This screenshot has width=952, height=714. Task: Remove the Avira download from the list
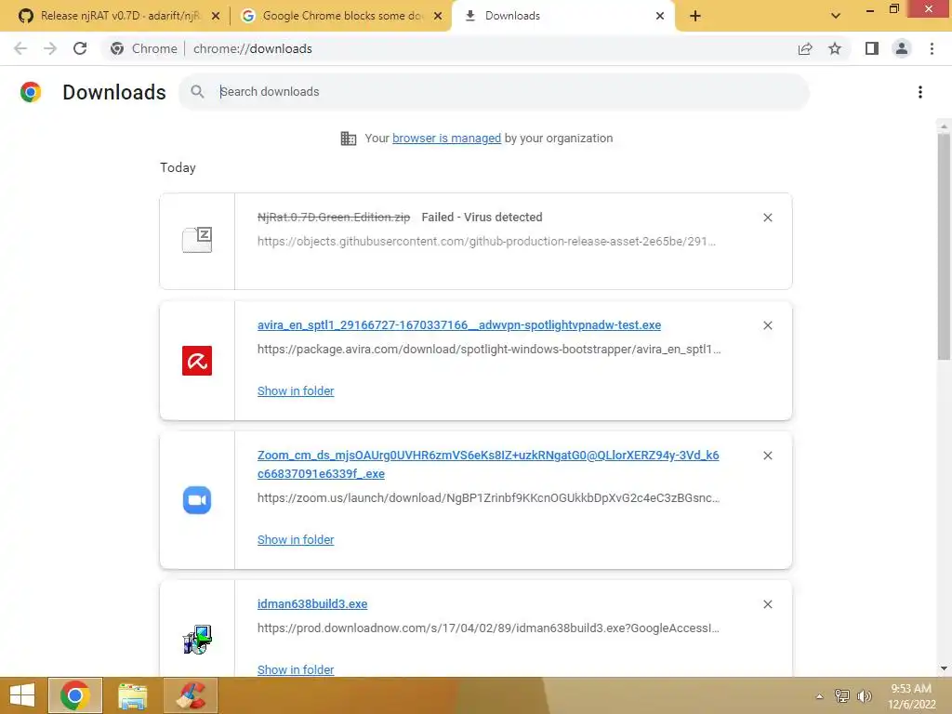coord(767,325)
